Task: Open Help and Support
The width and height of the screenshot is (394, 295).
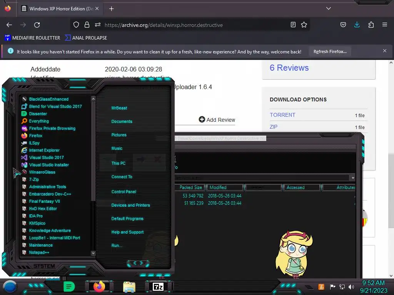Action: [127, 232]
